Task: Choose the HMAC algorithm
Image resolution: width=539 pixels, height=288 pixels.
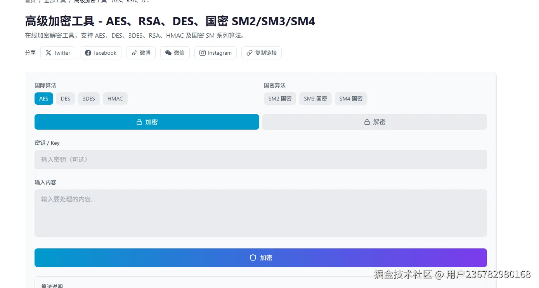Action: [115, 99]
